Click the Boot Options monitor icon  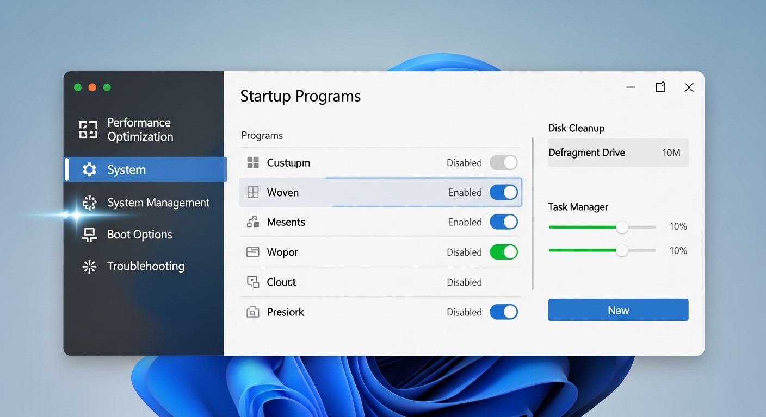click(89, 235)
